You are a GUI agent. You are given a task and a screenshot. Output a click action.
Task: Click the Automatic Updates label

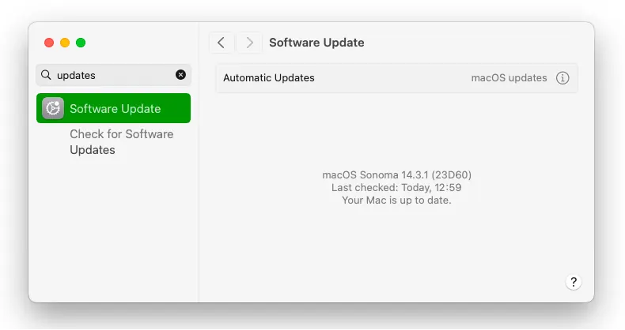click(269, 78)
